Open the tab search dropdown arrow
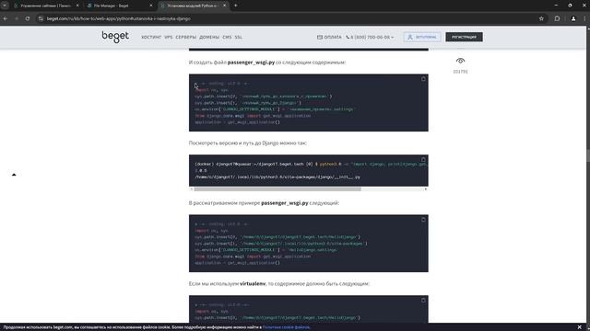Image resolution: width=590 pixels, height=331 pixels. click(x=5, y=6)
